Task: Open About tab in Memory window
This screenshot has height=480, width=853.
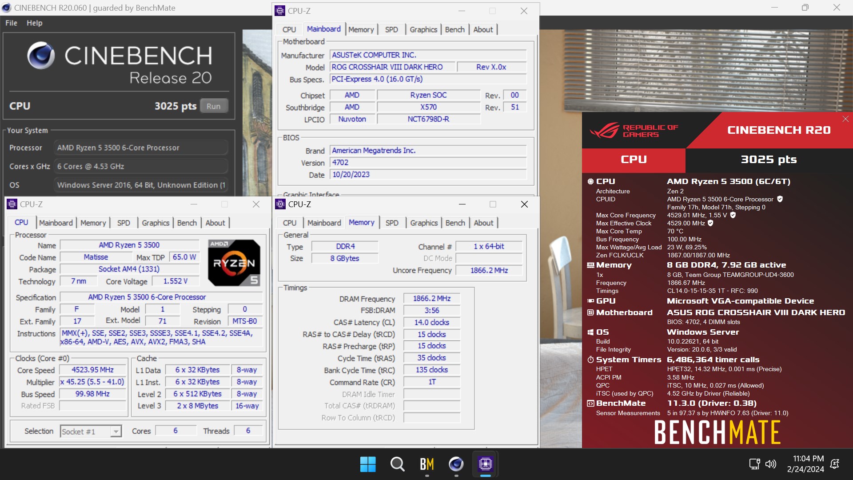Action: coord(483,223)
